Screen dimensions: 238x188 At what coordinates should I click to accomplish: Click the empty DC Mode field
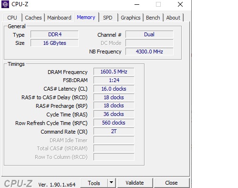point(149,43)
